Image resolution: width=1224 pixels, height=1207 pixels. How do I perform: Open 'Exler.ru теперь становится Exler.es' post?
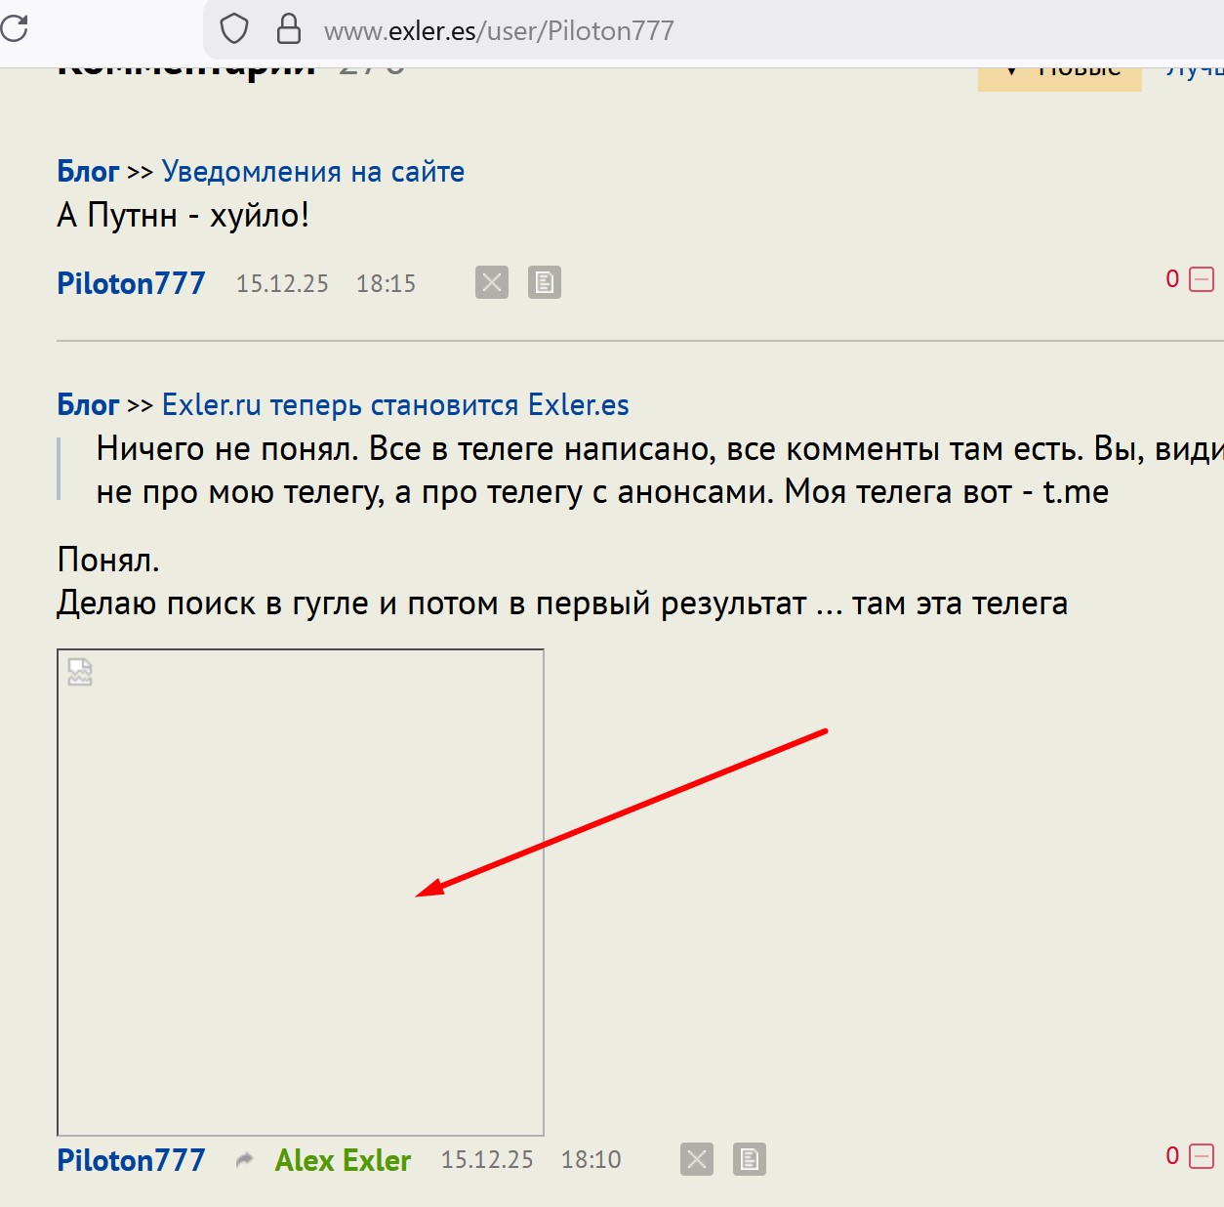point(395,405)
